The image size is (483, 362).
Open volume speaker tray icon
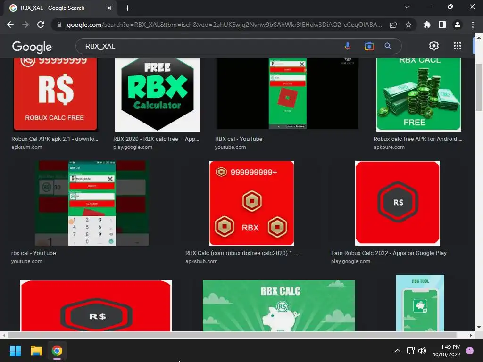tap(422, 351)
